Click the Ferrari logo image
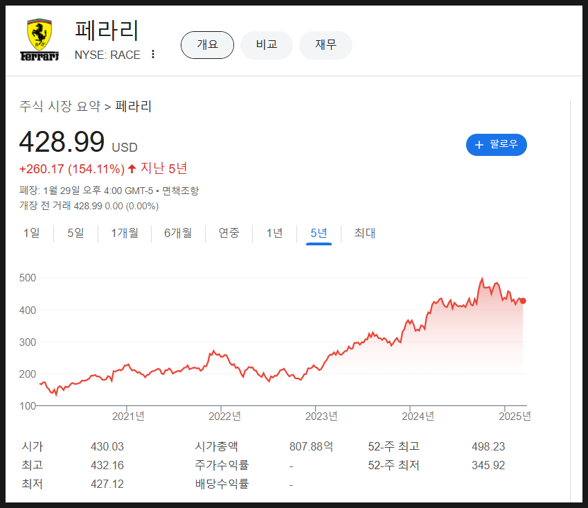 click(39, 40)
